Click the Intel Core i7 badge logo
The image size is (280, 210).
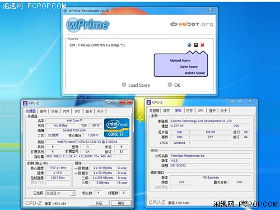point(116,128)
